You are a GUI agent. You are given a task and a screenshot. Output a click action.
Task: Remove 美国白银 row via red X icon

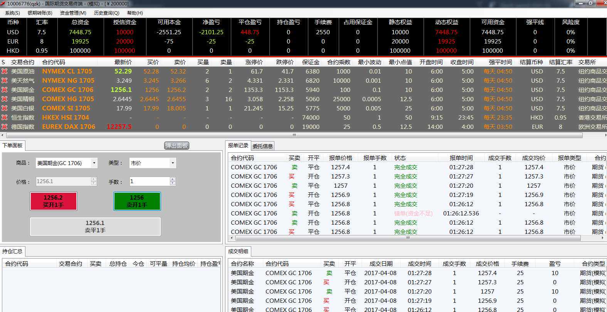(x=4, y=108)
